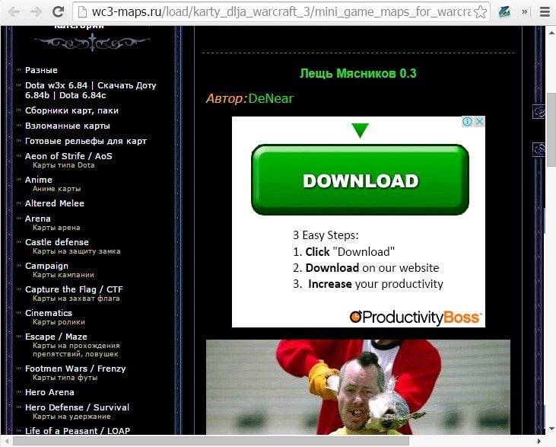Click the subtitle 'Карты на захват флага'

point(76,299)
